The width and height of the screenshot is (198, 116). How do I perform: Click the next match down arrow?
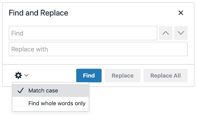pos(181,33)
